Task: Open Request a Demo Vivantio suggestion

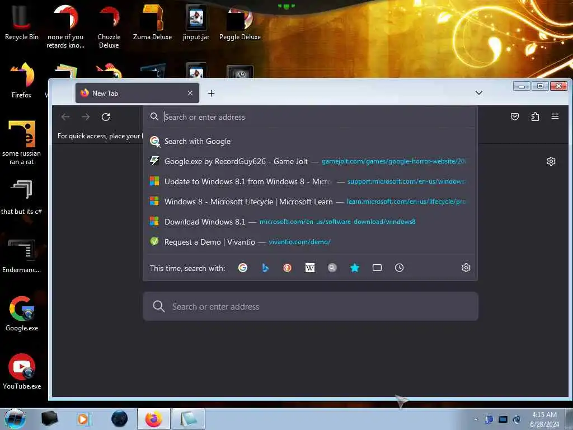Action: click(310, 242)
